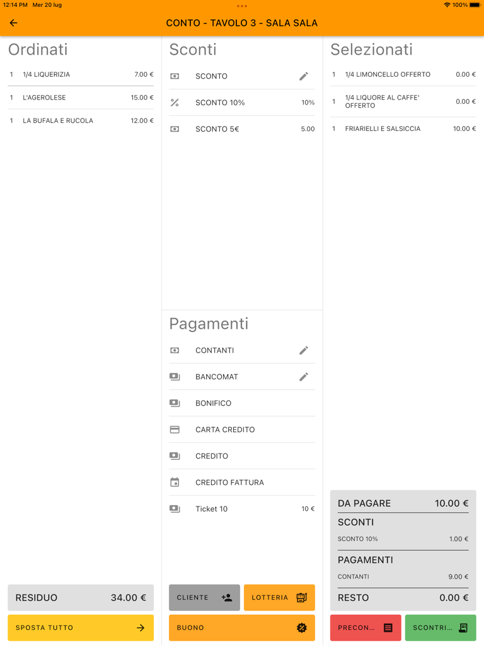Click the credit card icon beside CARTA CREDITO
The image size is (484, 645).
pyautogui.click(x=175, y=430)
